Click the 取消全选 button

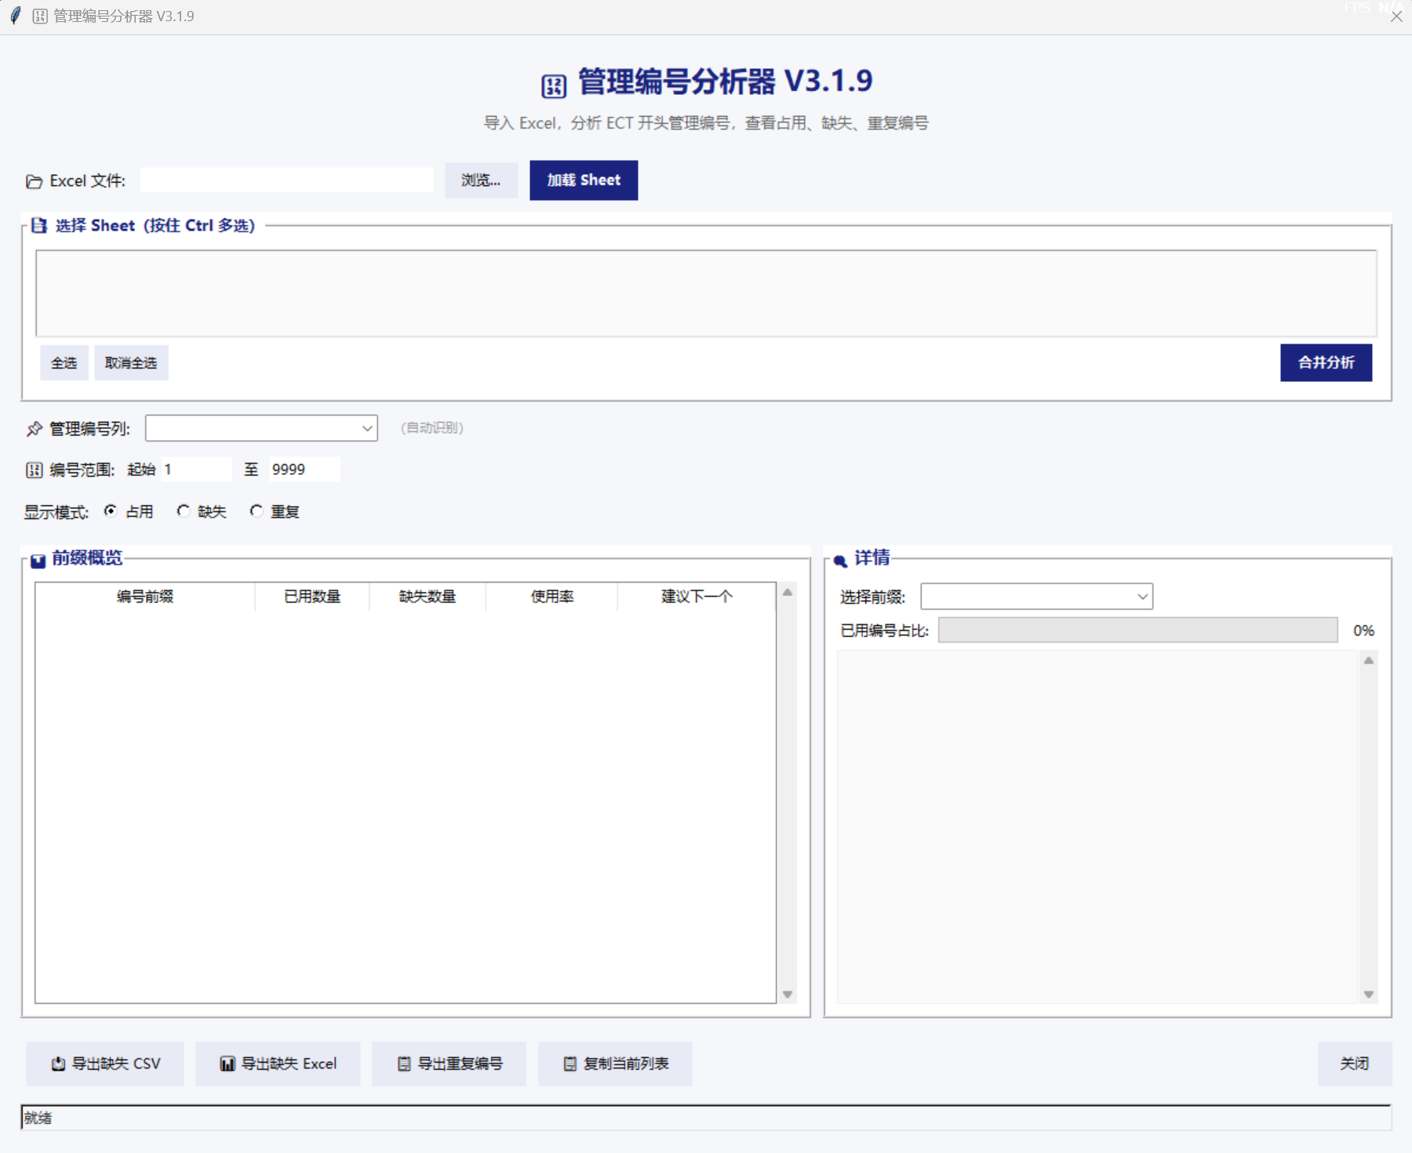131,363
